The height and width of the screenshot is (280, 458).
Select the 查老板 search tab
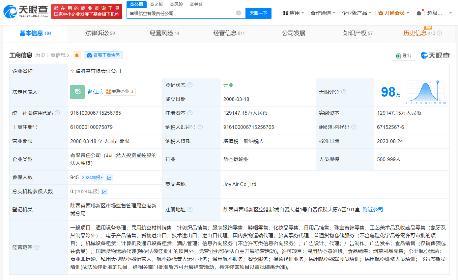157,4
